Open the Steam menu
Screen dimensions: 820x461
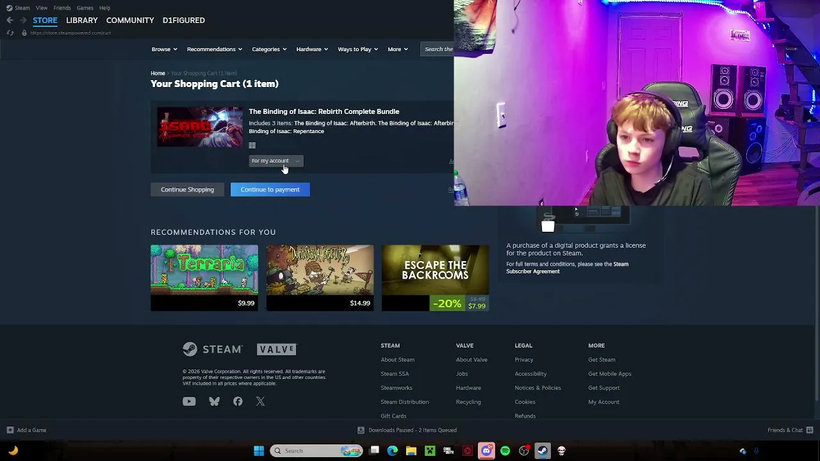coord(22,8)
